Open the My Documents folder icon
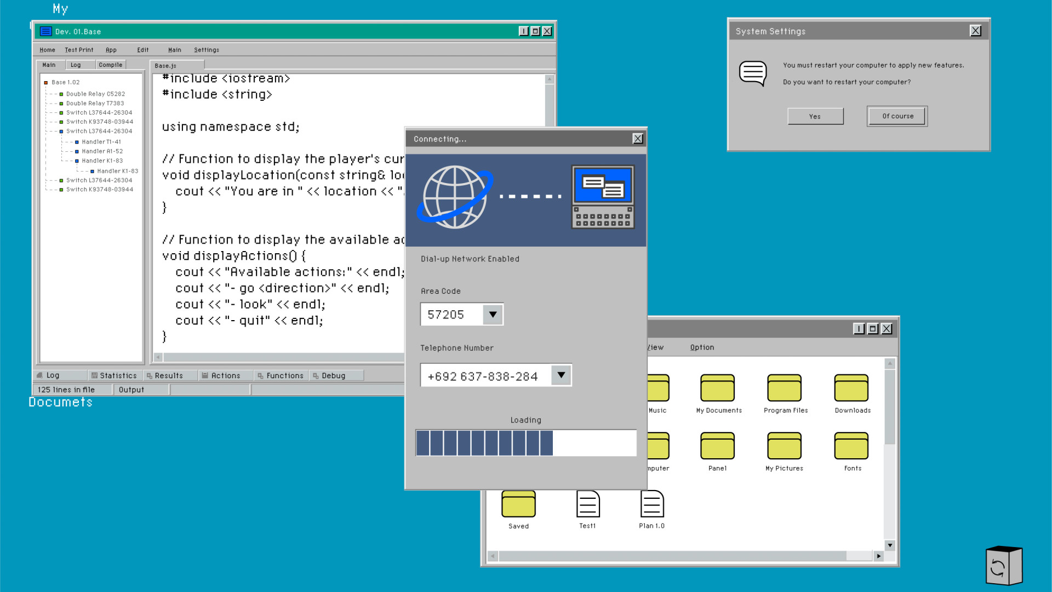 click(717, 388)
